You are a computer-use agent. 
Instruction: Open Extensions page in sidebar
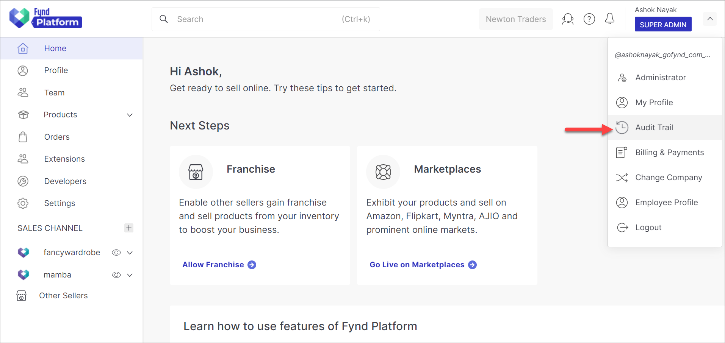72,159
